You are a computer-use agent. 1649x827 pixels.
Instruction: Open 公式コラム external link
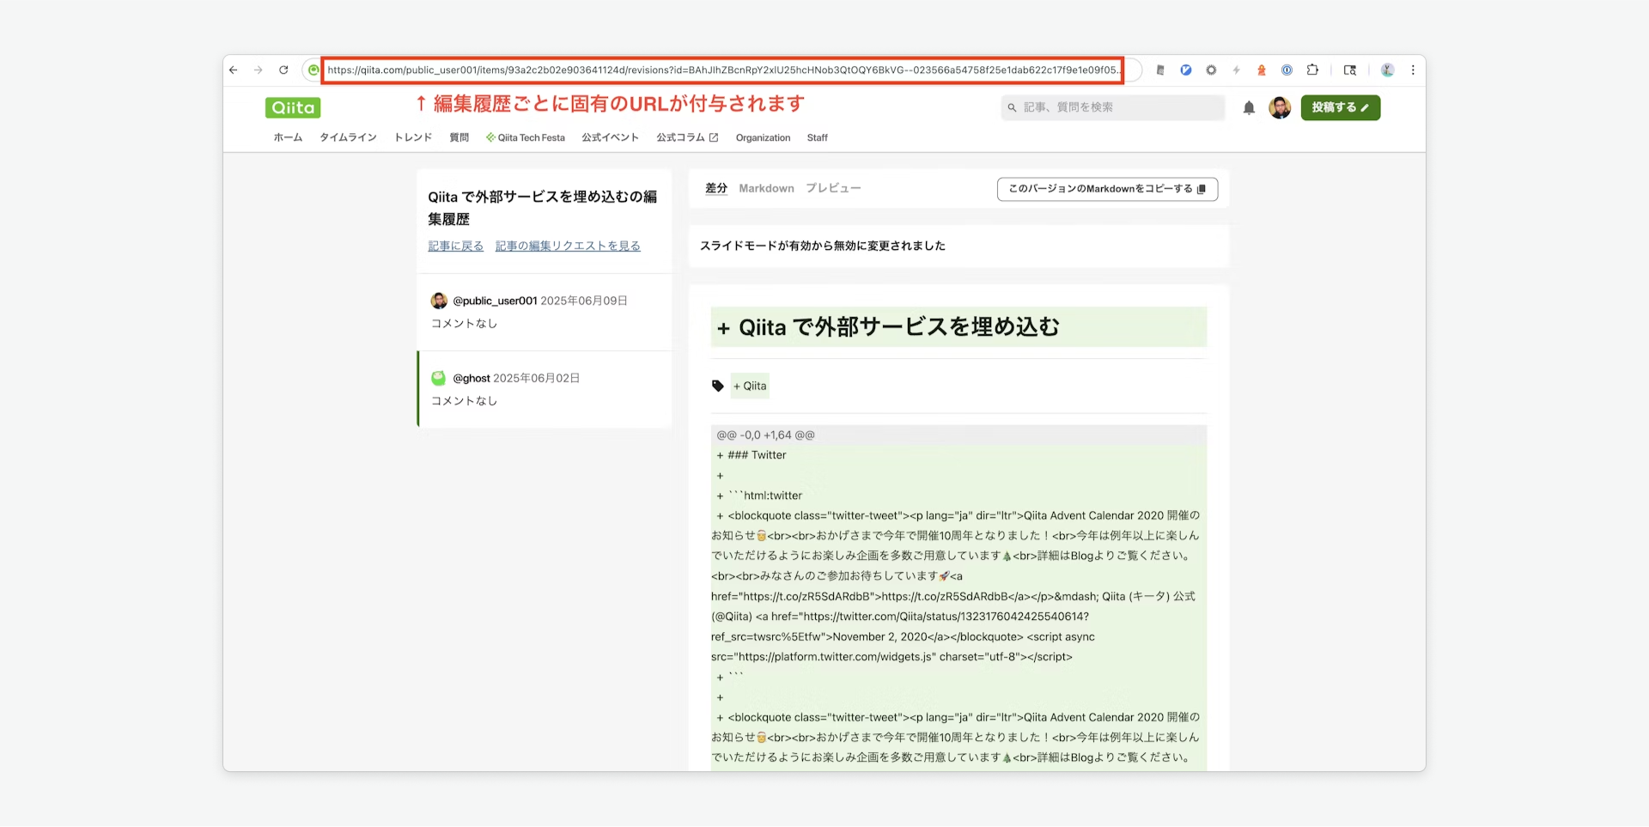687,137
